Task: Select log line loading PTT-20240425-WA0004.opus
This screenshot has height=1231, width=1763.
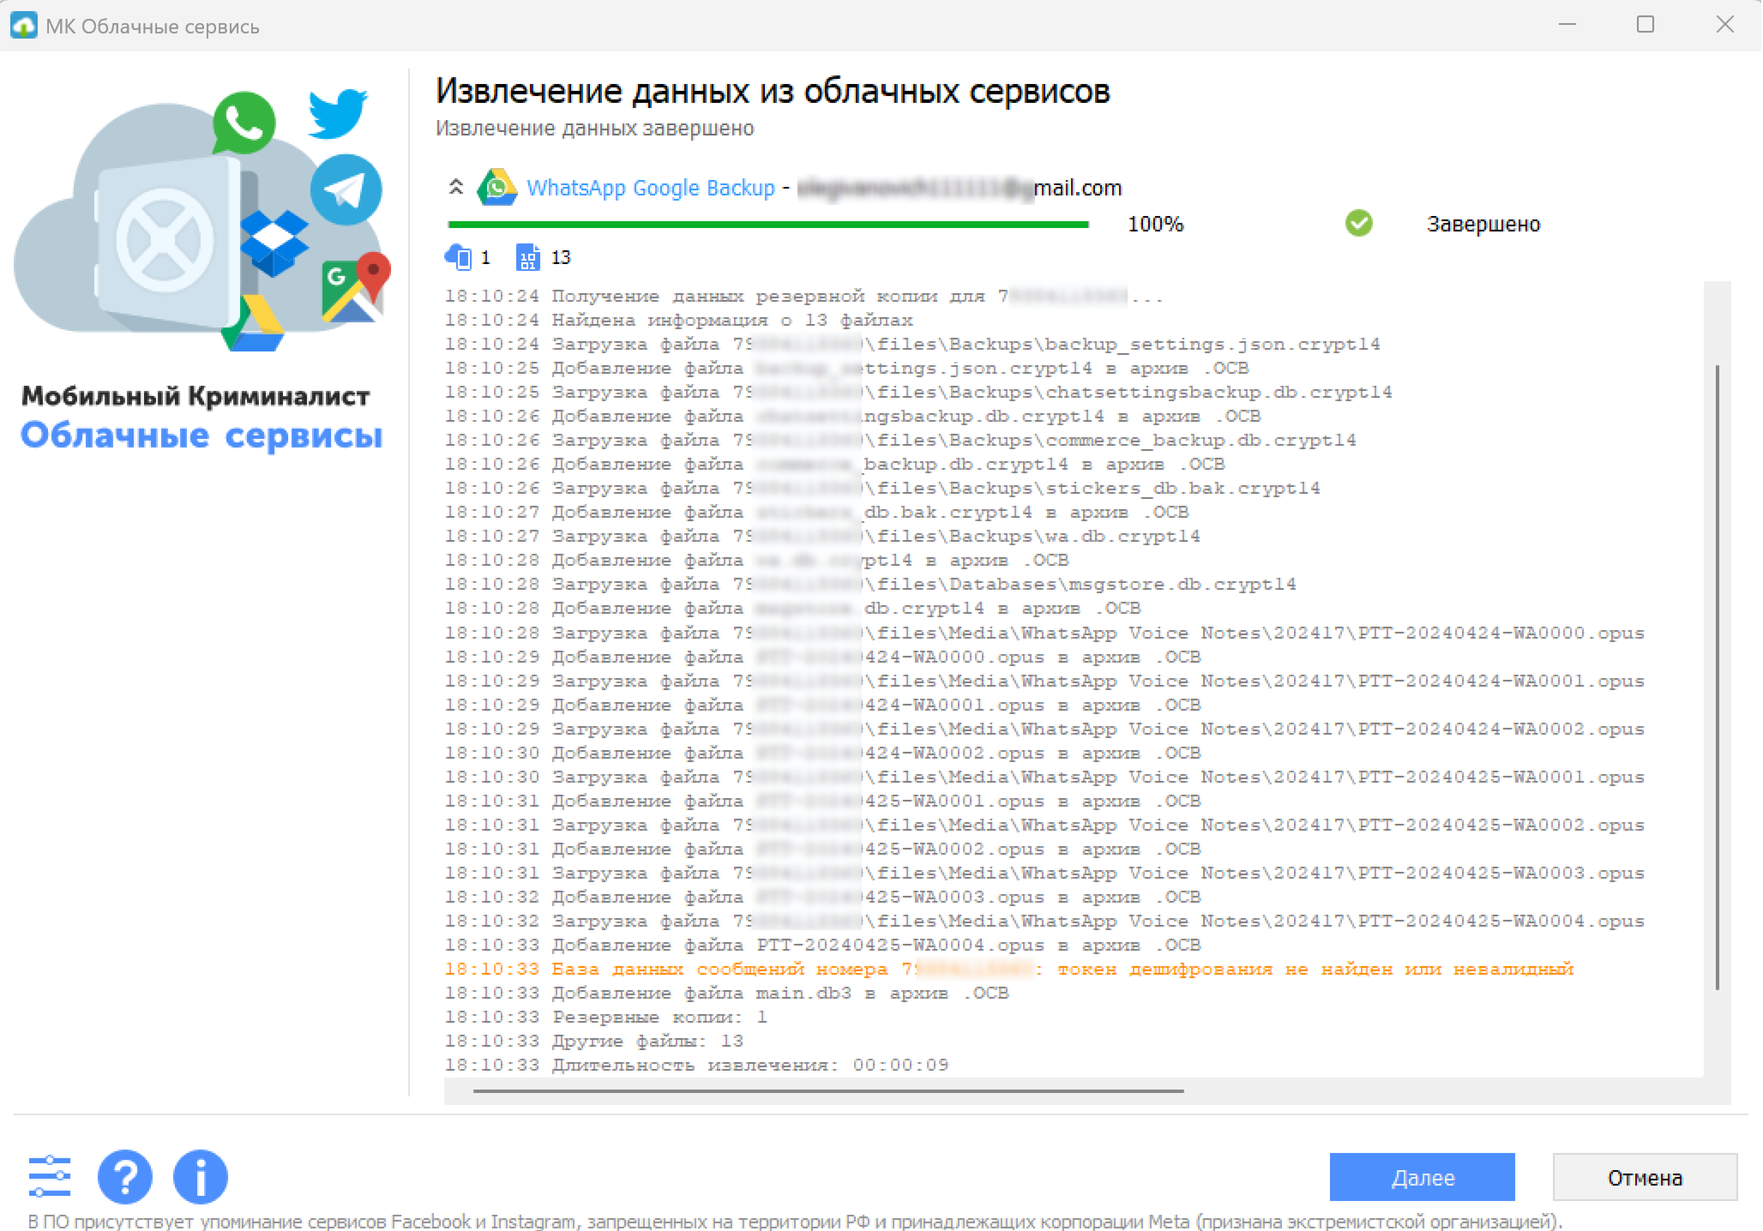Action: (x=1044, y=921)
